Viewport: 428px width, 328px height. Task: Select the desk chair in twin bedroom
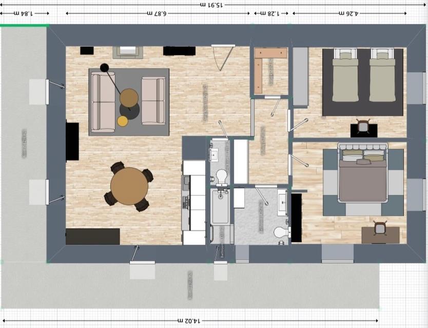(x=363, y=126)
